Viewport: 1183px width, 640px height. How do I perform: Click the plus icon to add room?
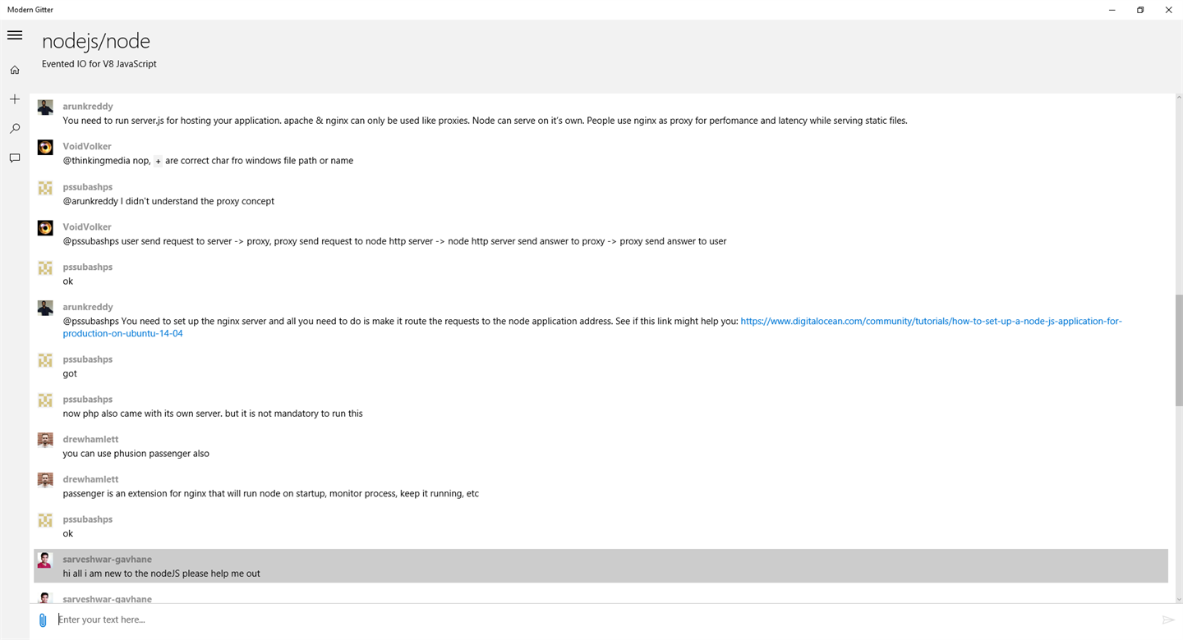coord(15,99)
